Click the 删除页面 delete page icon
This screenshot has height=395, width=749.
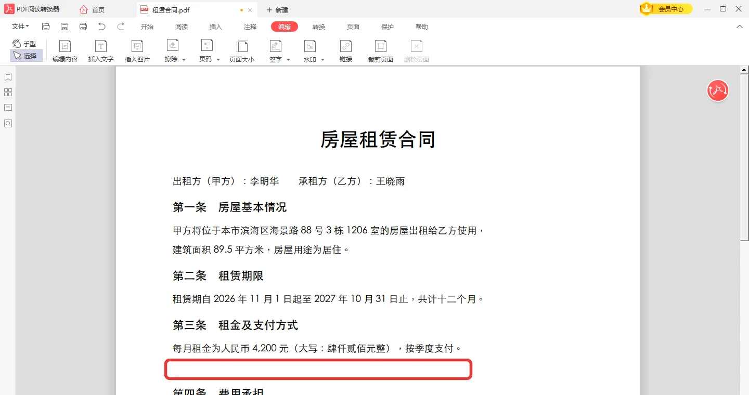417,46
